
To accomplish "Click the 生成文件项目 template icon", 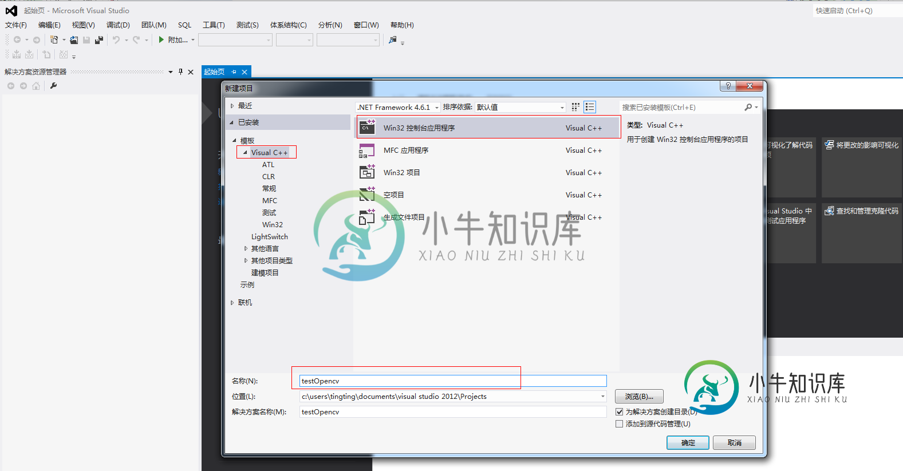I will 367,217.
